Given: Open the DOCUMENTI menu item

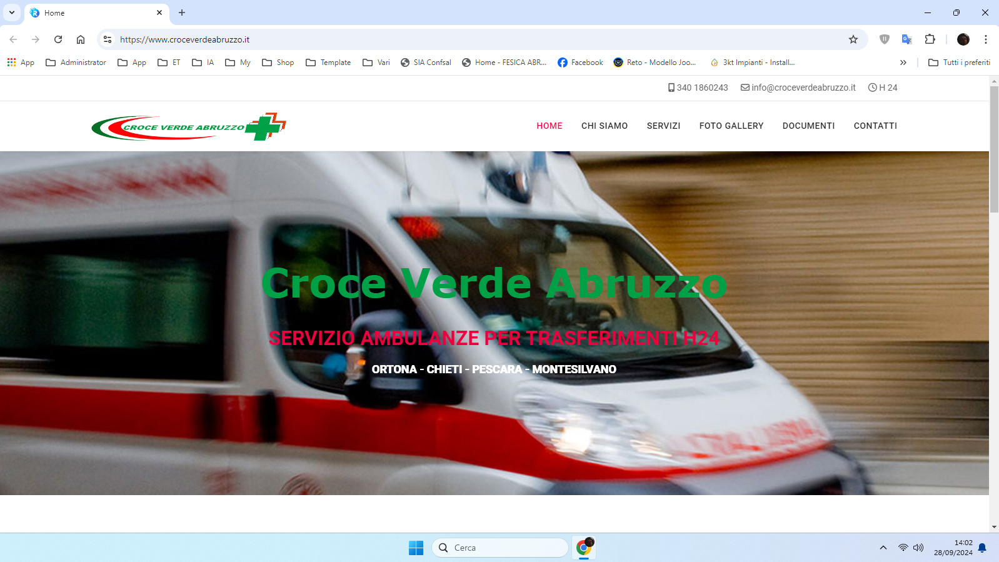Looking at the screenshot, I should (x=808, y=126).
